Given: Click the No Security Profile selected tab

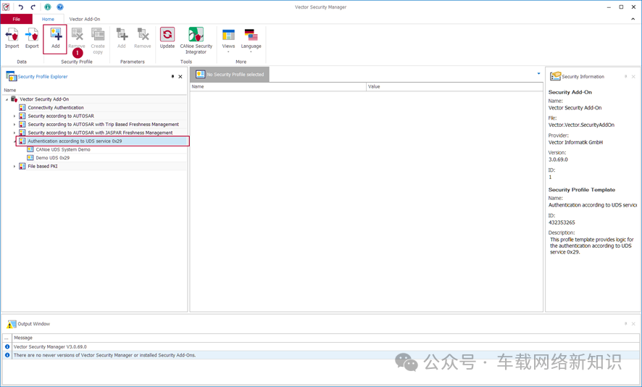Looking at the screenshot, I should (230, 75).
